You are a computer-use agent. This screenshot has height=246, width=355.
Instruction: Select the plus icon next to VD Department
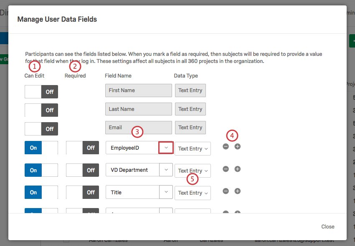coord(237,169)
